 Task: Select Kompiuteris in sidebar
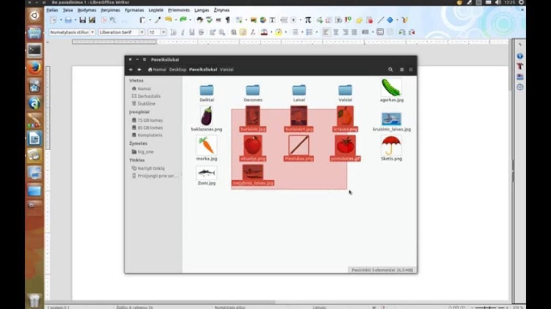pyautogui.click(x=147, y=135)
